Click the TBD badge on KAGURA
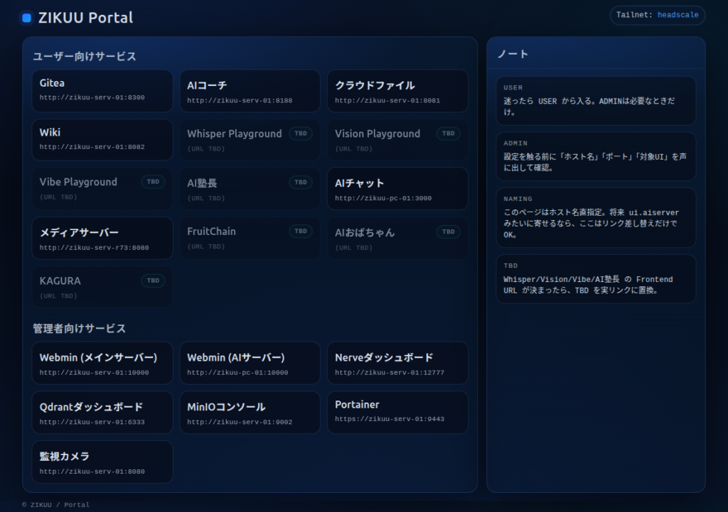 tap(153, 280)
